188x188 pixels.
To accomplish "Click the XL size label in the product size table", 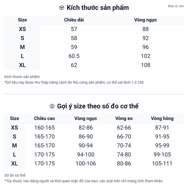I will 22,65.
